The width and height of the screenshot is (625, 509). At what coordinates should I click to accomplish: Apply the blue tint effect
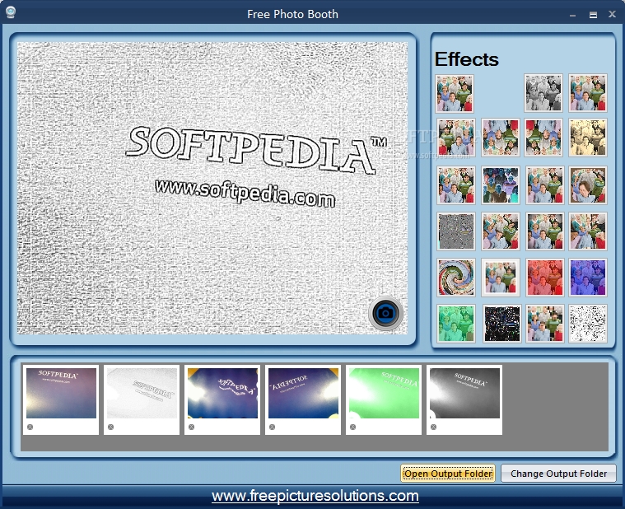[x=587, y=278]
